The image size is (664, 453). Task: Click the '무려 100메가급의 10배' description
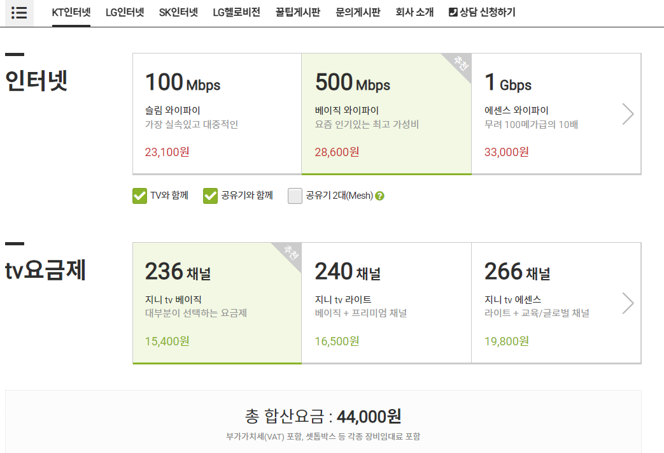(531, 125)
